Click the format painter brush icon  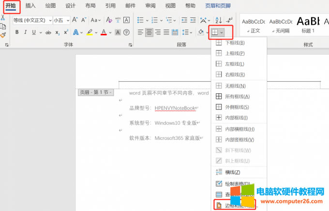tap(3, 35)
